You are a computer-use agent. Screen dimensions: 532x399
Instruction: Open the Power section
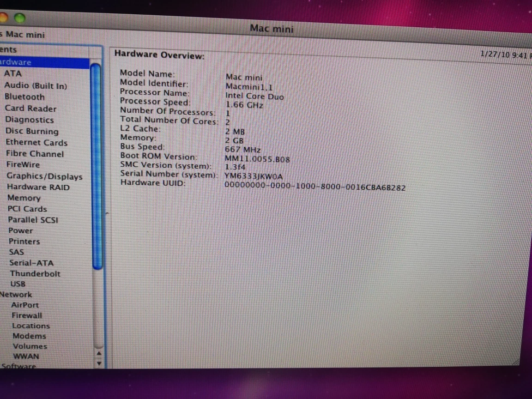21,231
